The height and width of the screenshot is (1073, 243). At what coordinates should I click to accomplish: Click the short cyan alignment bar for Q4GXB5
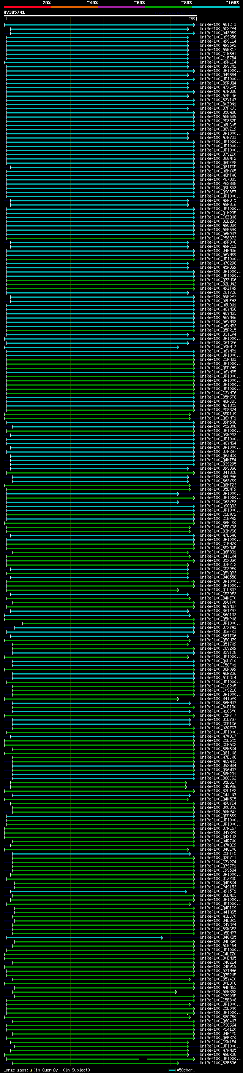tap(85, 937)
